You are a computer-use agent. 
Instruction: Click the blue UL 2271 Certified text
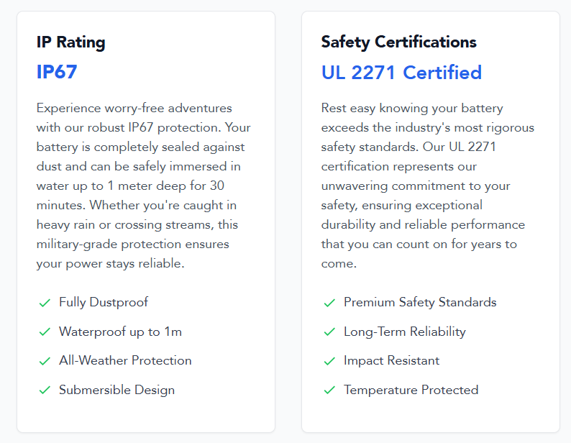click(401, 72)
